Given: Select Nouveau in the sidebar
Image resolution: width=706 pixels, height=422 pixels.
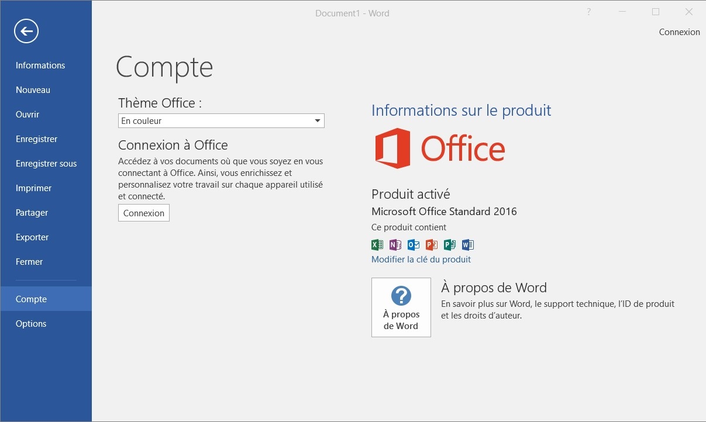Looking at the screenshot, I should pos(33,90).
